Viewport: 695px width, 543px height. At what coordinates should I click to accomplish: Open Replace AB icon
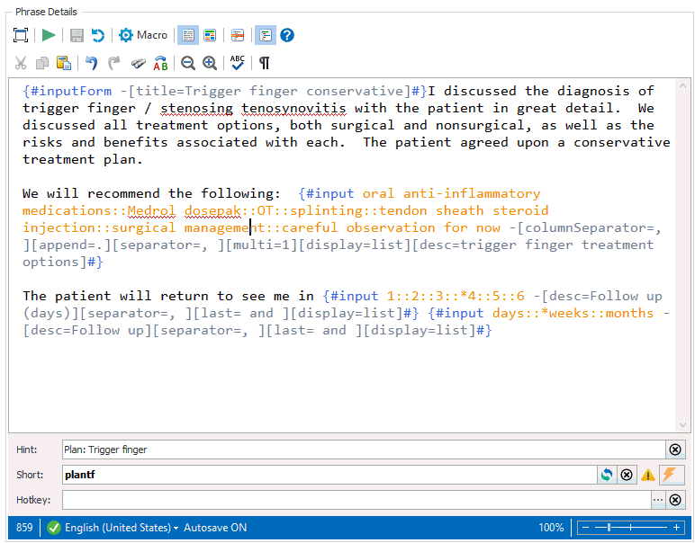click(160, 63)
